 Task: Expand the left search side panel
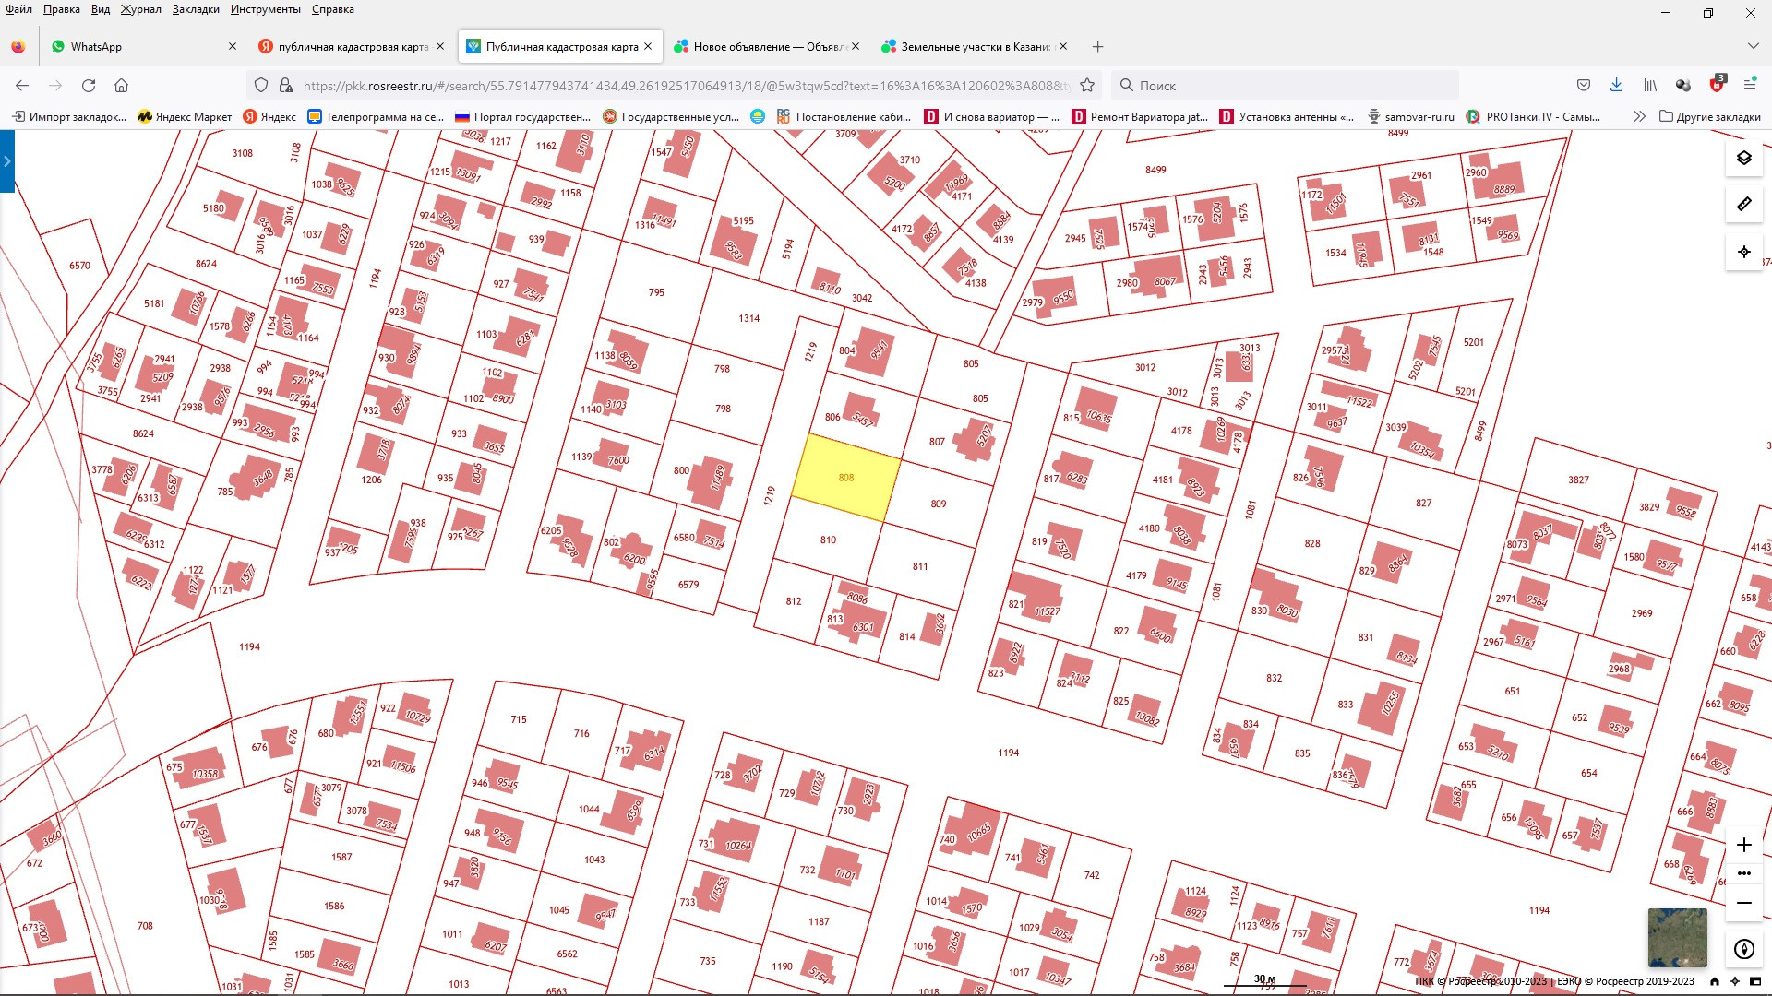(x=6, y=161)
